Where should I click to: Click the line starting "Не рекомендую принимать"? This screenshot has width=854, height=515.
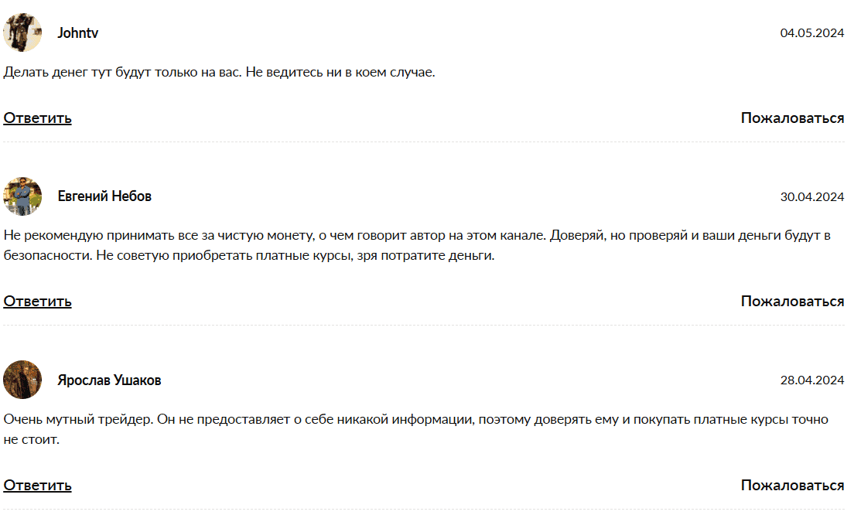click(416, 235)
